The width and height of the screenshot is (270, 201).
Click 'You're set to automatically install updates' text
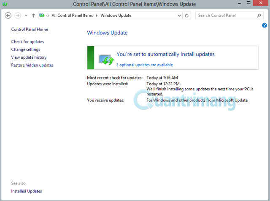(x=165, y=54)
